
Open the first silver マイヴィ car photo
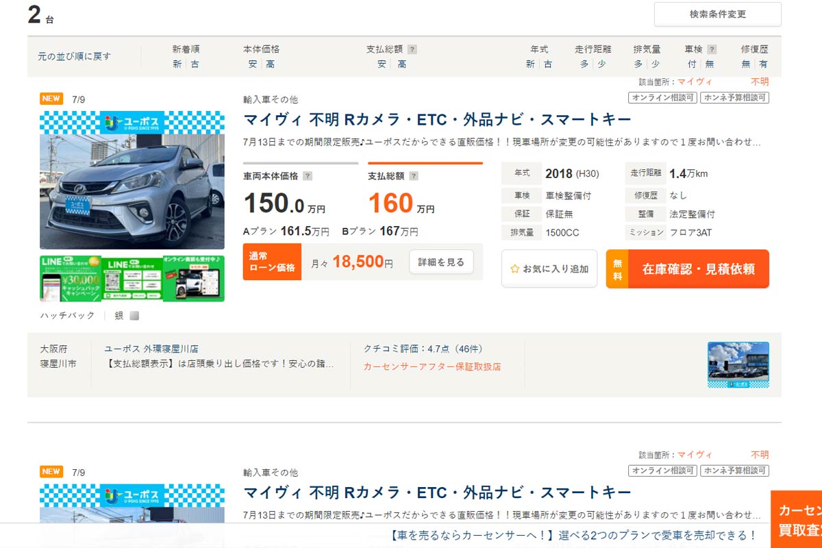tap(132, 181)
